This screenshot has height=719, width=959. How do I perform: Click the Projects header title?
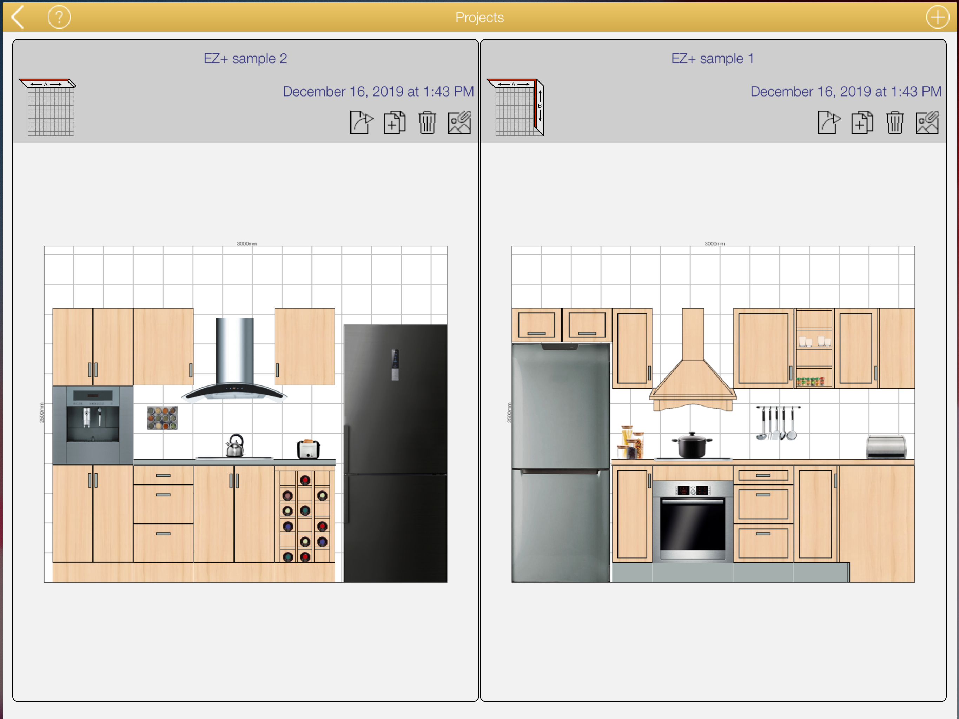[x=479, y=17]
